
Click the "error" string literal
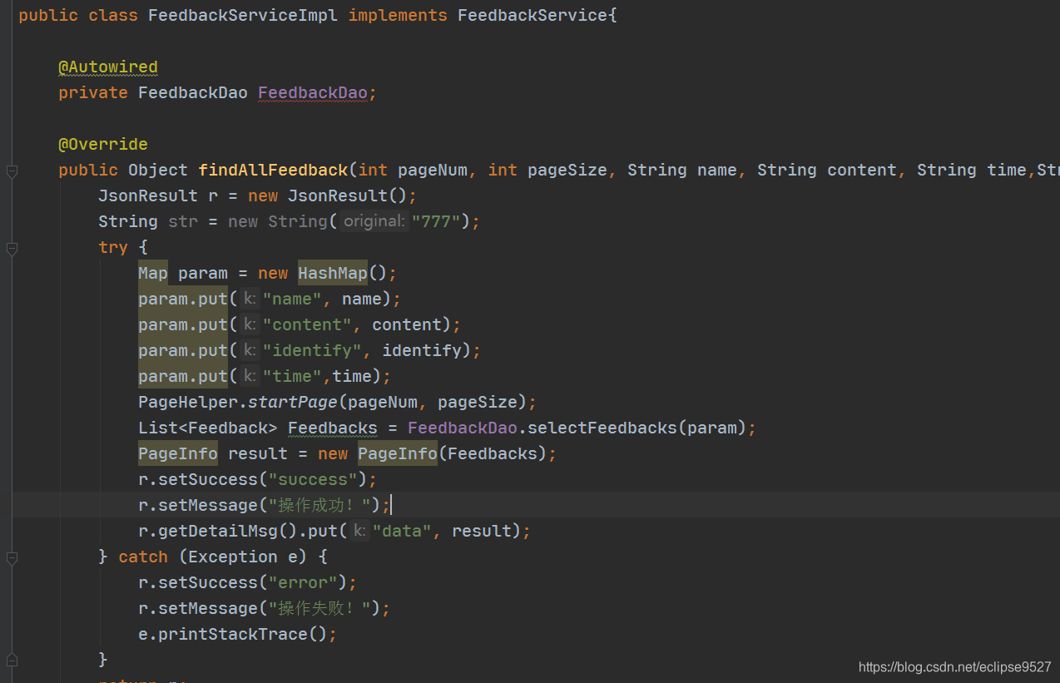(303, 582)
